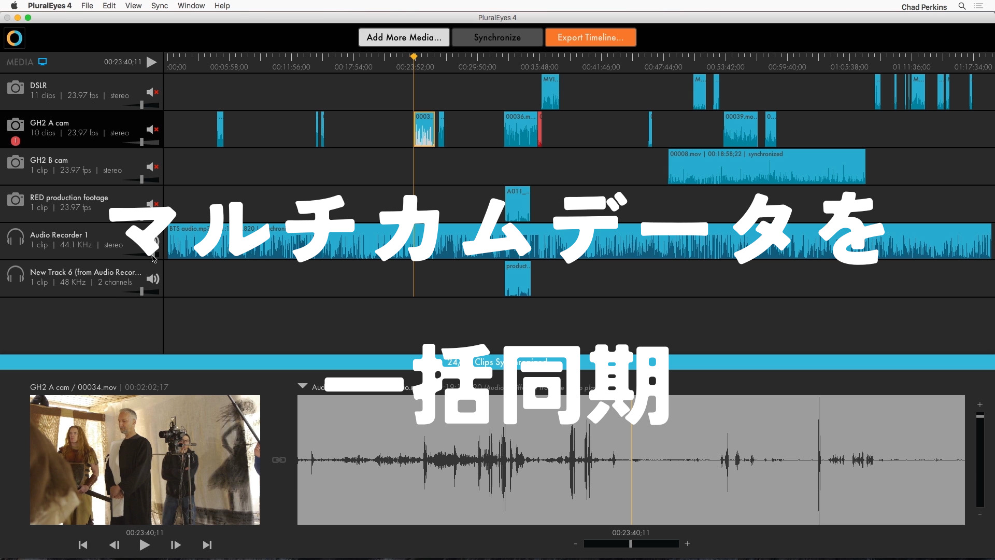Step forward one frame in preview
This screenshot has width=995, height=560.
176,545
